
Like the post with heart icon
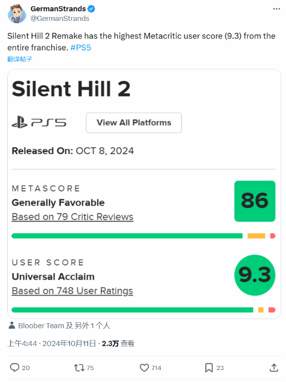tap(144, 367)
